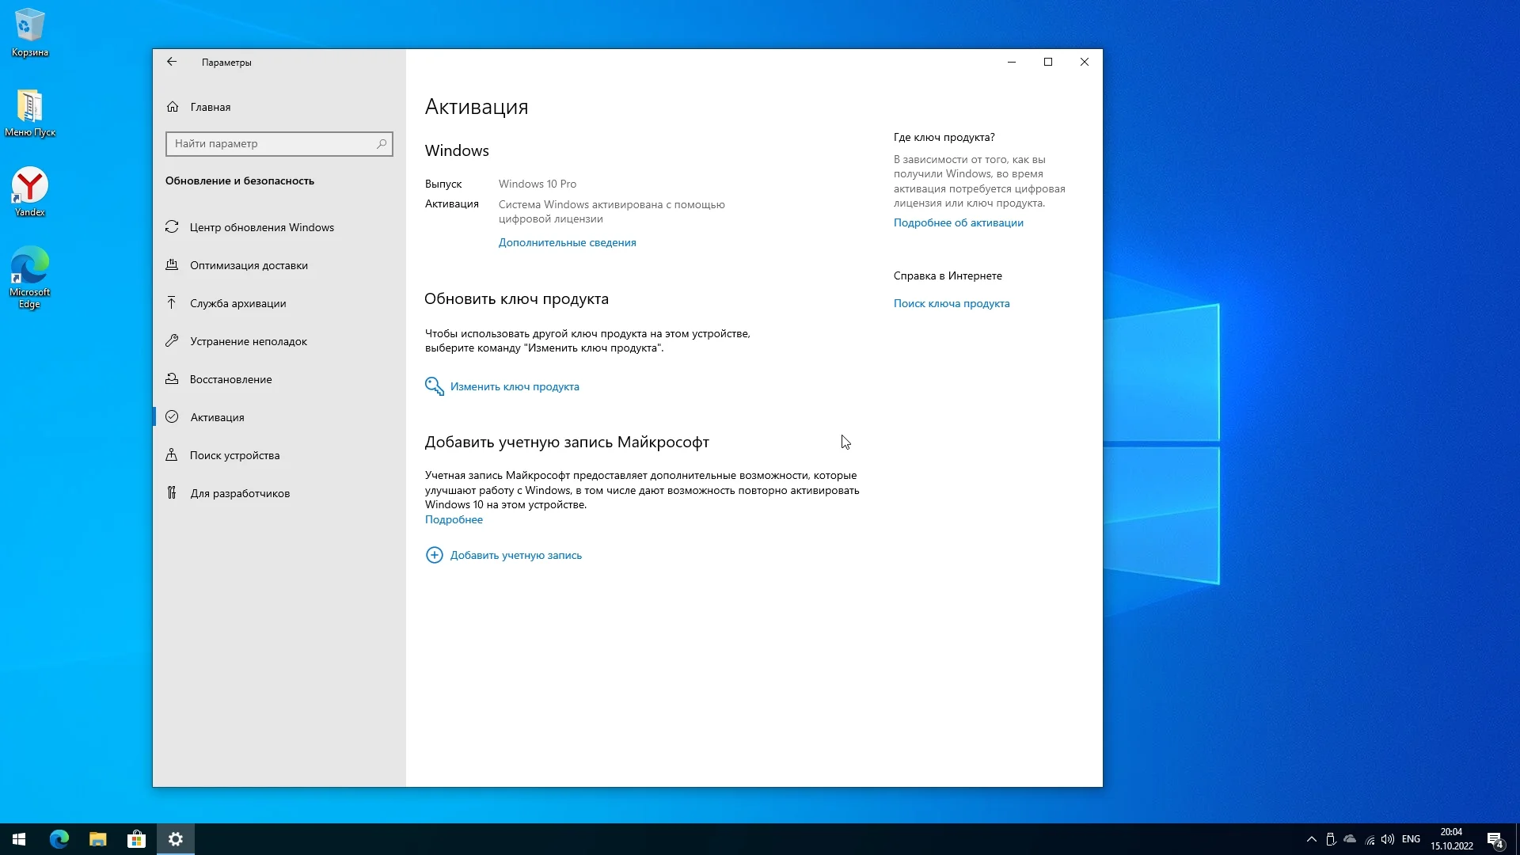This screenshot has height=855, width=1520.
Task: Open ENG language switcher in tray
Action: [1410, 839]
